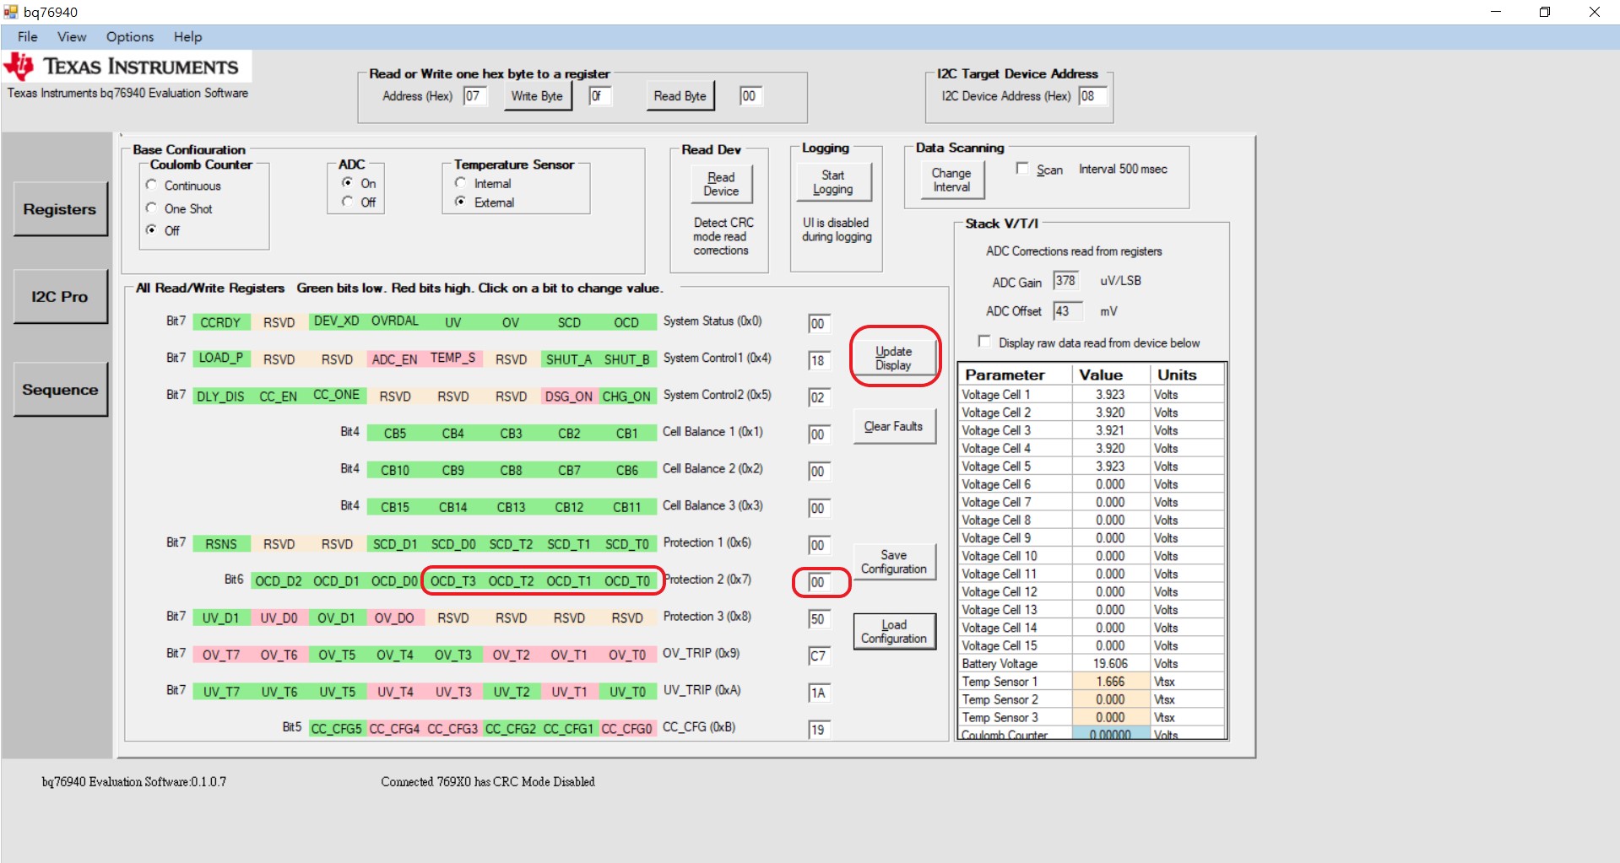Click the Update Display button

click(x=893, y=358)
